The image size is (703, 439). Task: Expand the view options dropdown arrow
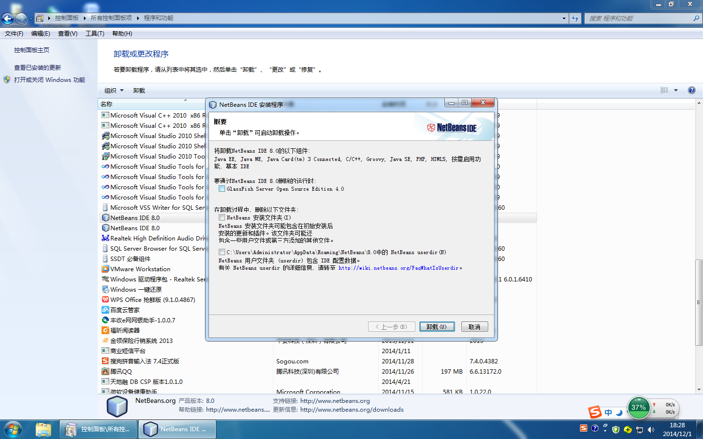pyautogui.click(x=676, y=90)
